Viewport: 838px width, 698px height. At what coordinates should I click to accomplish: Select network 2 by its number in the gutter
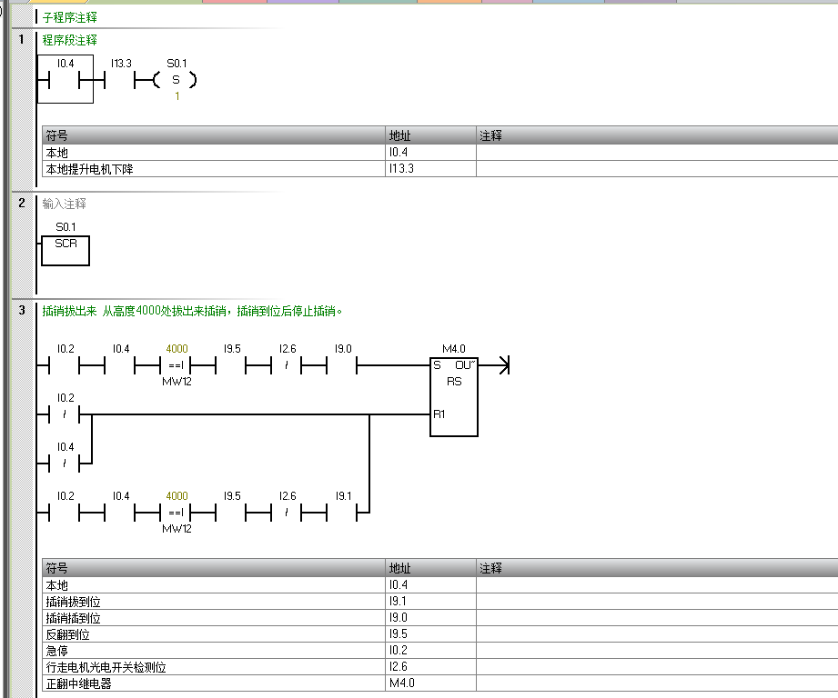pyautogui.click(x=22, y=204)
